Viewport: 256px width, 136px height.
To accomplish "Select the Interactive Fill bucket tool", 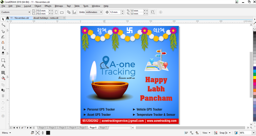I will (x=3, y=78).
